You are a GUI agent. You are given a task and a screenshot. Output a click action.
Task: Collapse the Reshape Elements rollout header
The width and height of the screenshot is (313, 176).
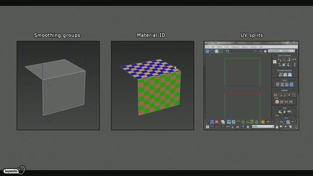[x=285, y=70]
